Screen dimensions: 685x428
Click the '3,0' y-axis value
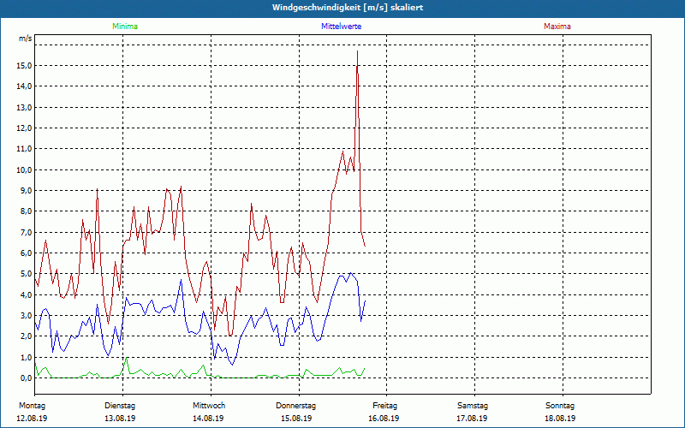click(26, 315)
